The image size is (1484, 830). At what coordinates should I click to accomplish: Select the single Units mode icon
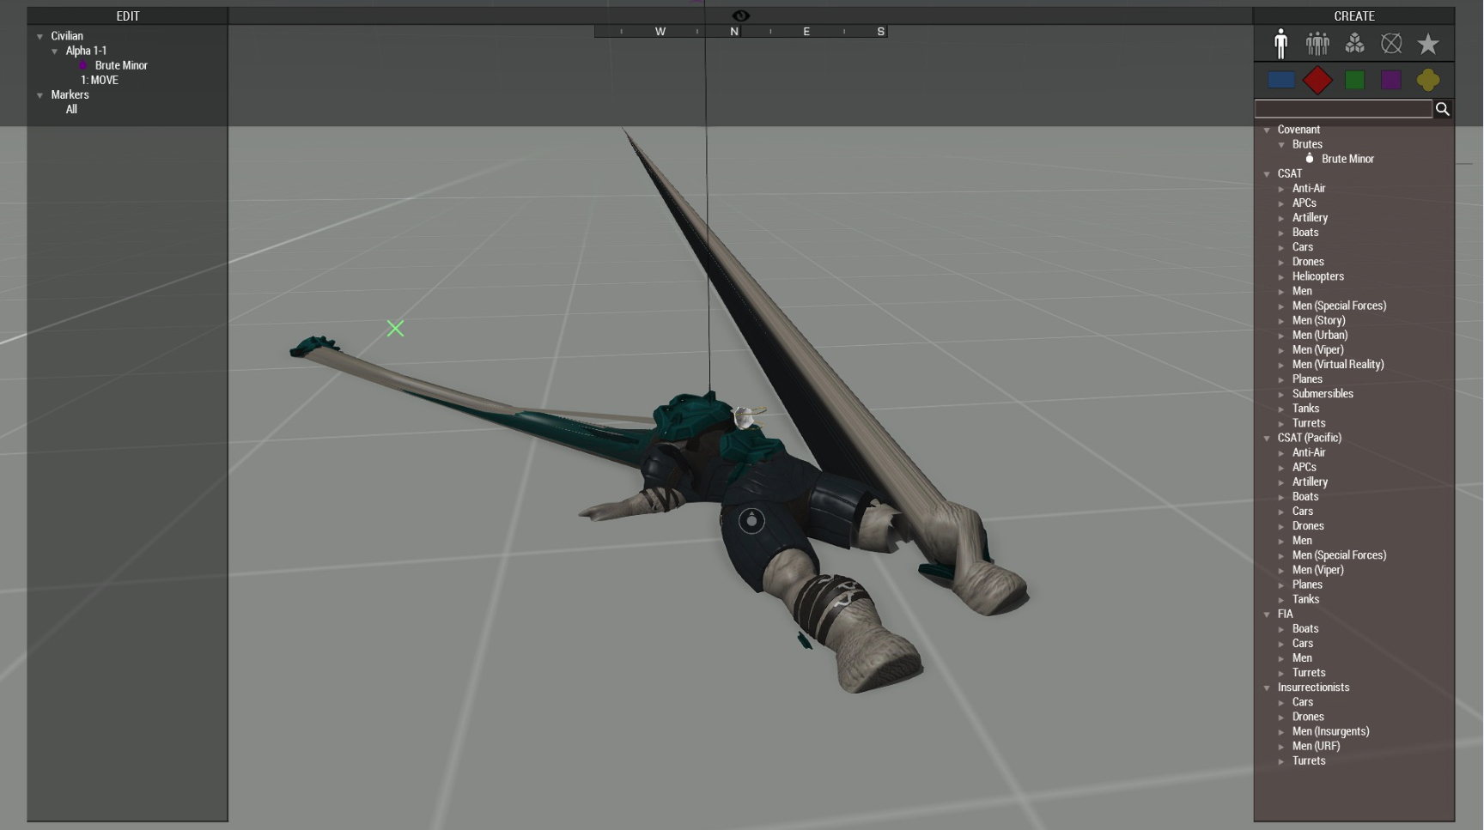point(1280,44)
